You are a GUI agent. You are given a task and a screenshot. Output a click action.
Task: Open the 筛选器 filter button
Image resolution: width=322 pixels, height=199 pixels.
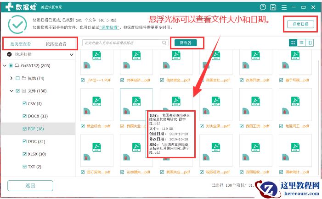click(x=186, y=43)
